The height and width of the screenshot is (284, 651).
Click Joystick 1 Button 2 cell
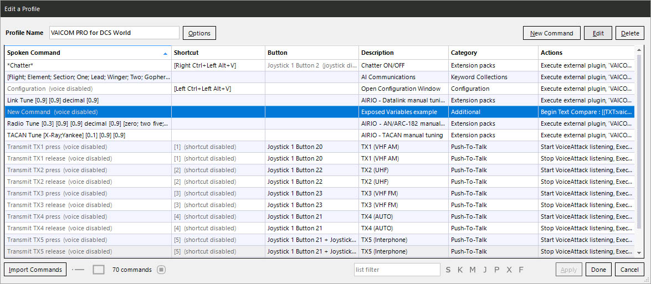pyautogui.click(x=312, y=65)
